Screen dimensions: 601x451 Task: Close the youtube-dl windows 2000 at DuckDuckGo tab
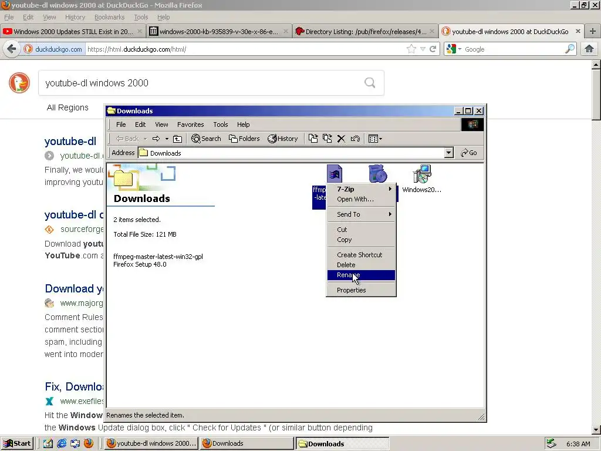click(578, 32)
